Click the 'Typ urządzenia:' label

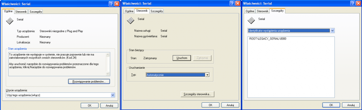tap(26, 31)
